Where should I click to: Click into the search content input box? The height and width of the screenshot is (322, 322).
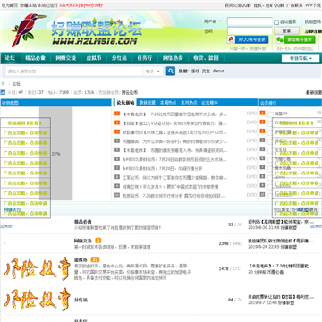pos(74,72)
